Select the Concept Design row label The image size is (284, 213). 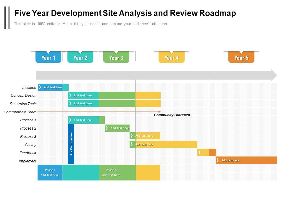[x=24, y=96]
